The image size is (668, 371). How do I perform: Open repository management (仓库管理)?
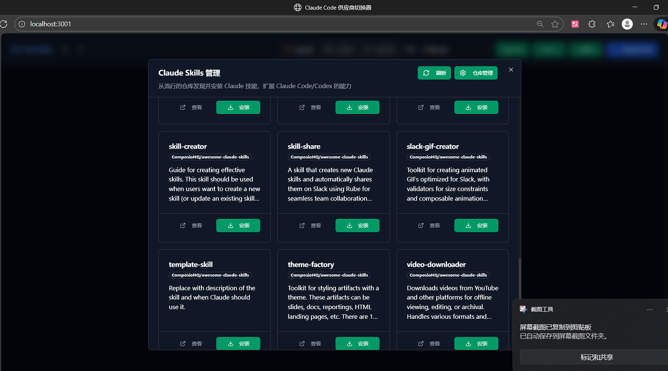click(476, 73)
